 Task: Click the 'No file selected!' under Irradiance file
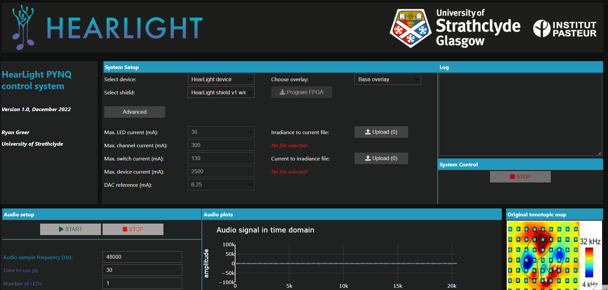289,145
